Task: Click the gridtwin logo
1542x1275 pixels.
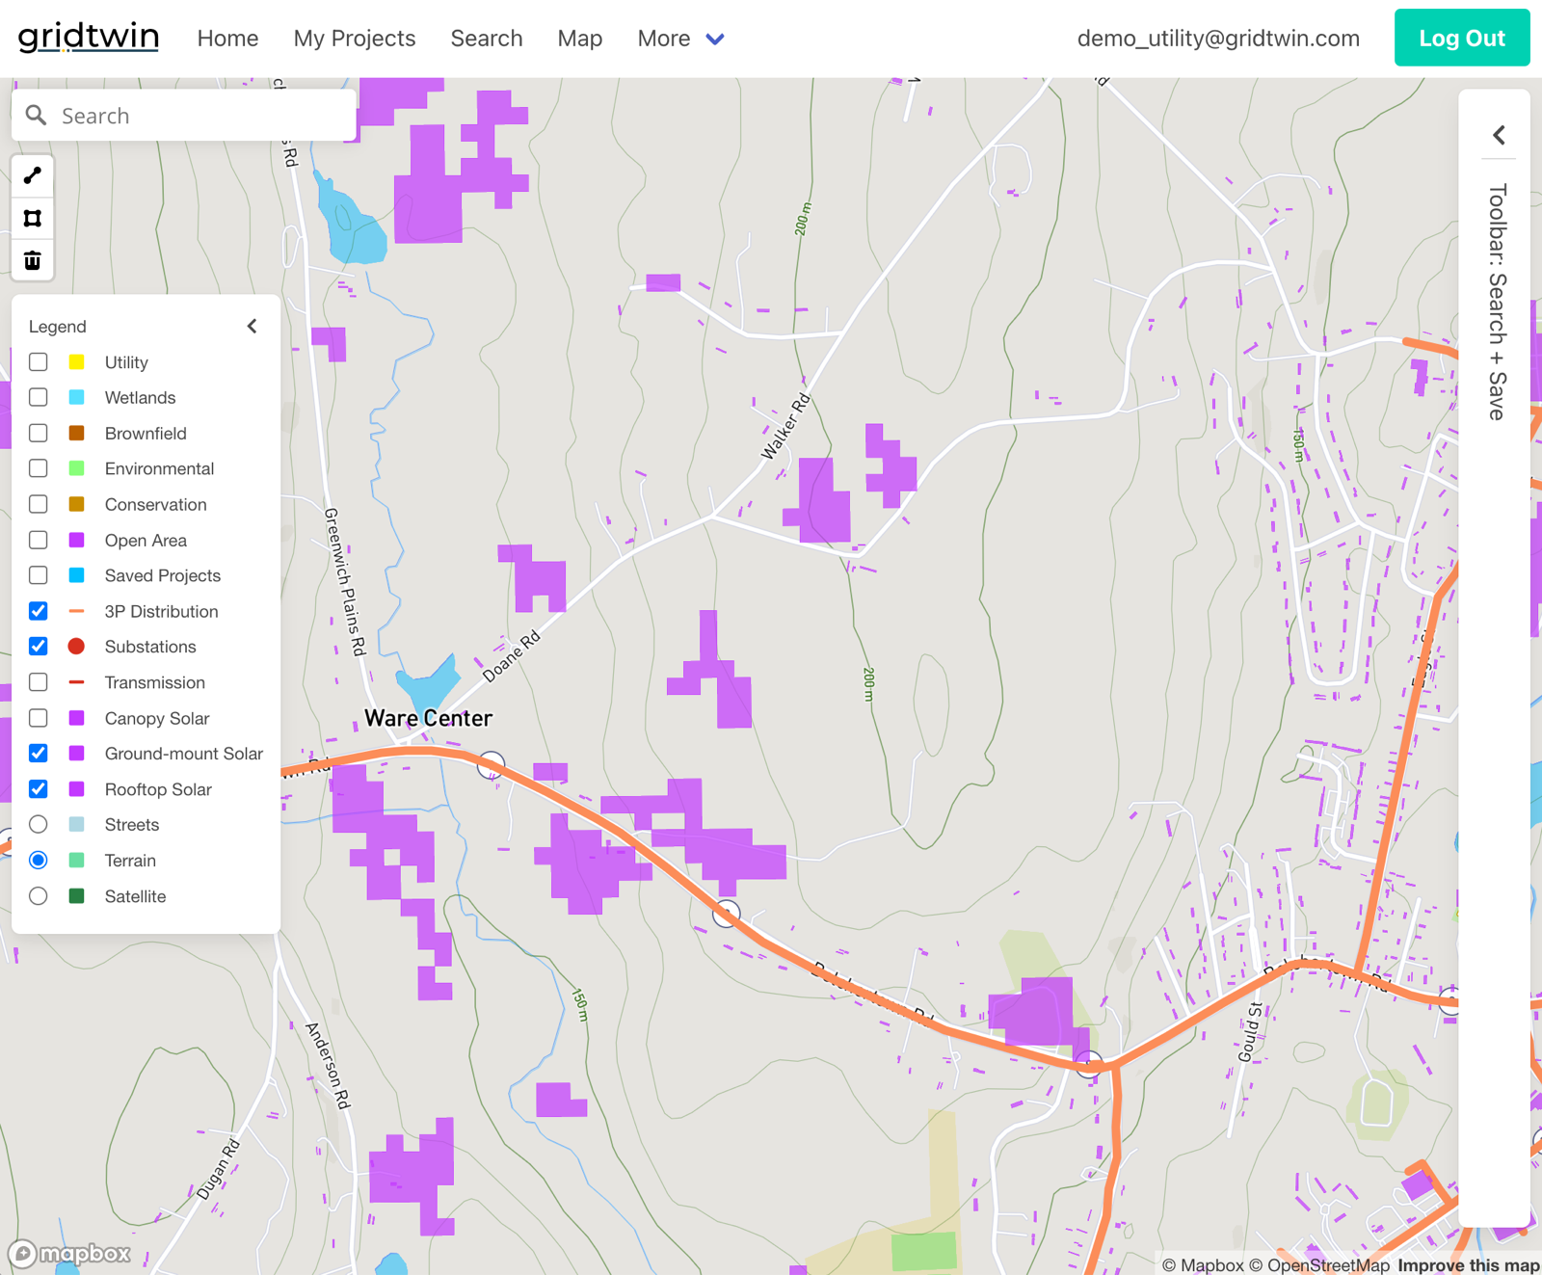Action: tap(89, 37)
